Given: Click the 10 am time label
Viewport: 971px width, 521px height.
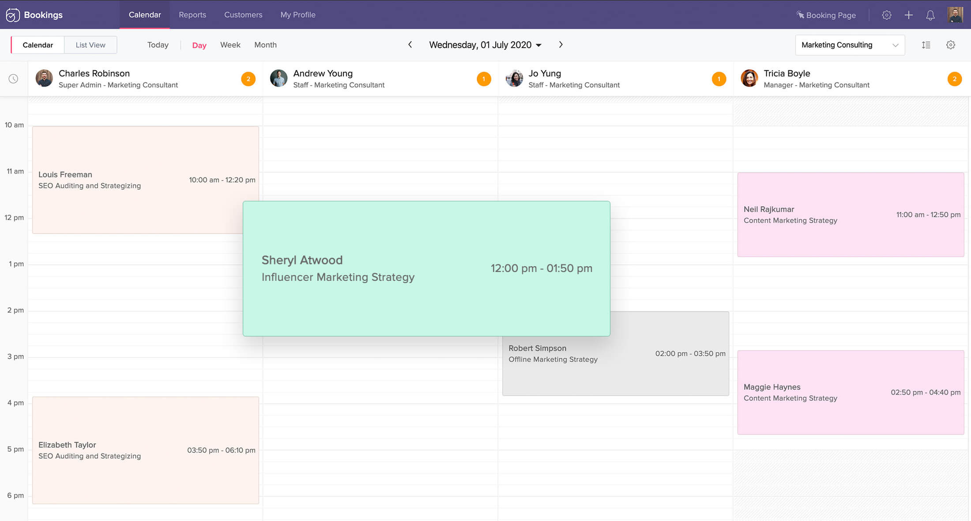Looking at the screenshot, I should (x=14, y=125).
